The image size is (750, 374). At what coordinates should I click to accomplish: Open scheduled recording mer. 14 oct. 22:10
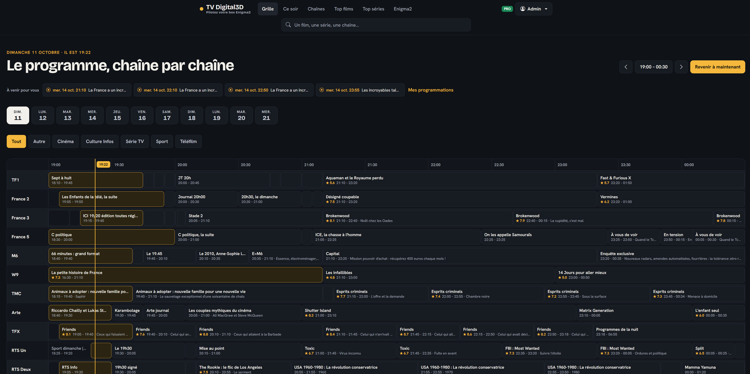(x=178, y=90)
